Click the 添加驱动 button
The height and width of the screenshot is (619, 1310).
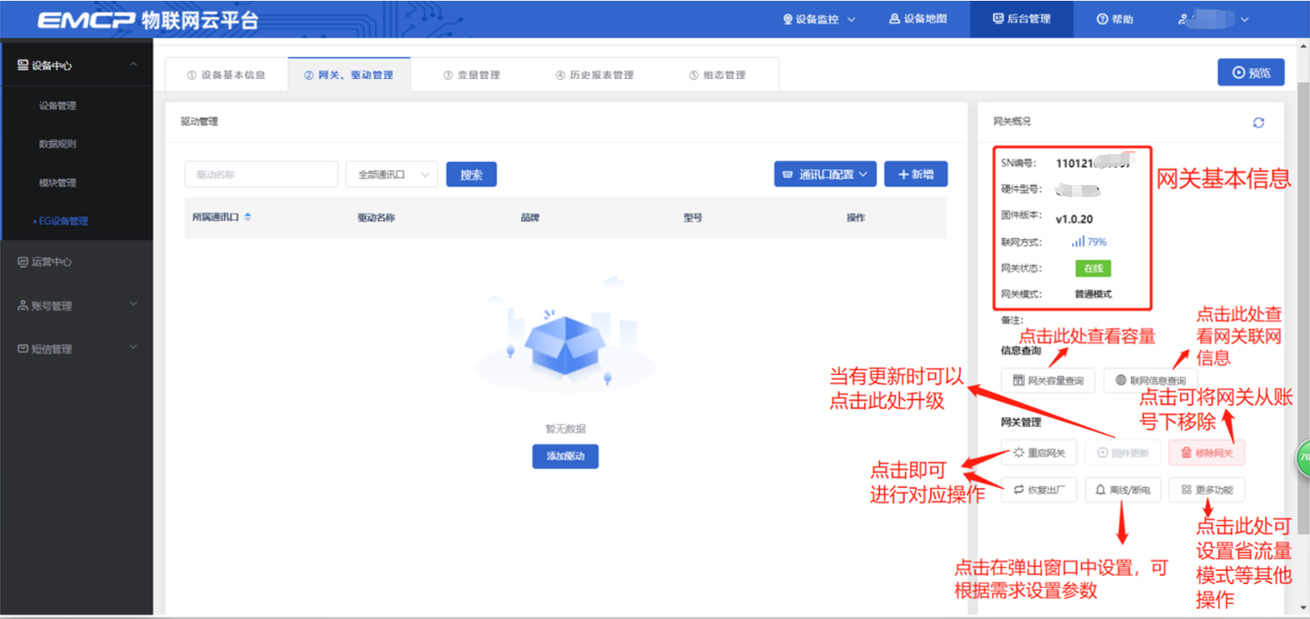point(565,456)
